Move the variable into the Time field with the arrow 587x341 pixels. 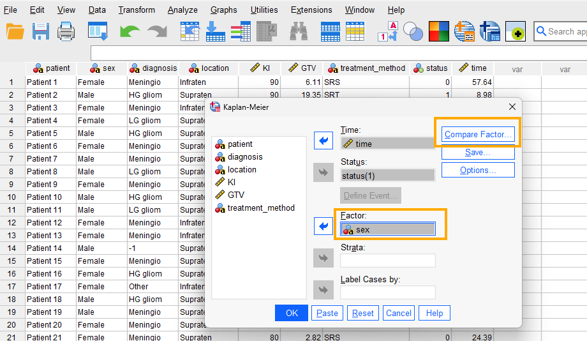pyautogui.click(x=323, y=141)
